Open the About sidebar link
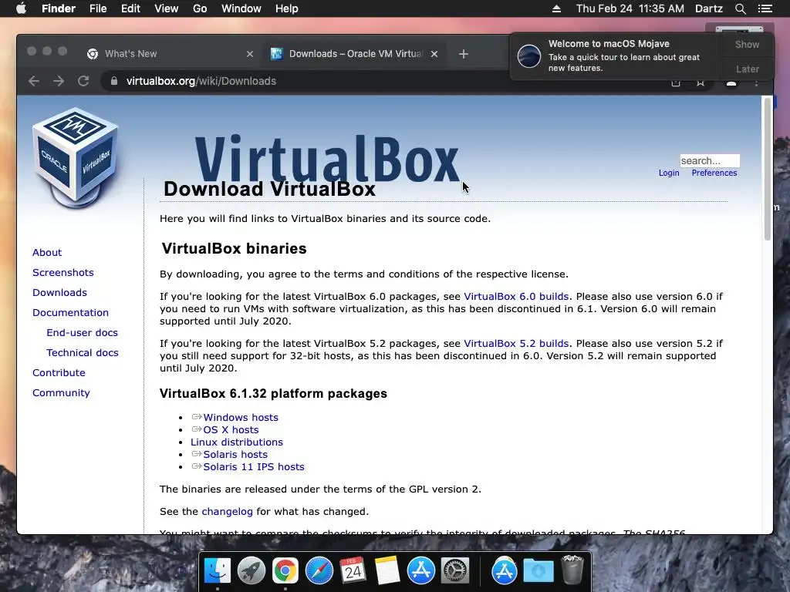Screen dimensions: 790x592 [x=47, y=252]
